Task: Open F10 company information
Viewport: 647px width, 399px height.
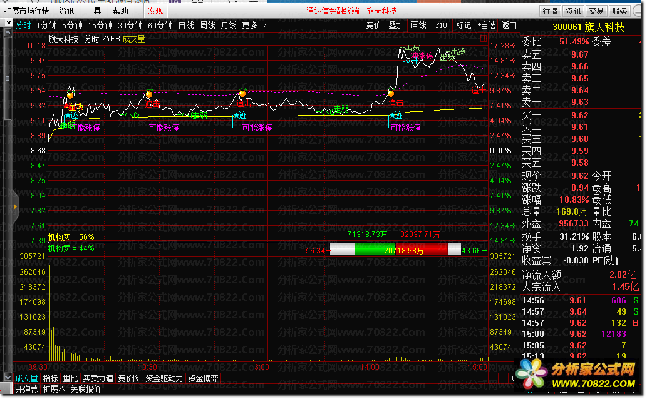Action: pos(441,26)
